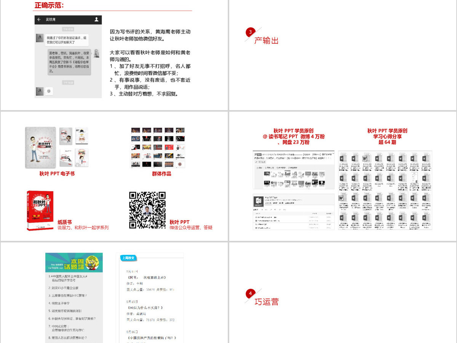Select the chat name 黄铁鹰
The image size is (457, 343).
tap(50, 19)
